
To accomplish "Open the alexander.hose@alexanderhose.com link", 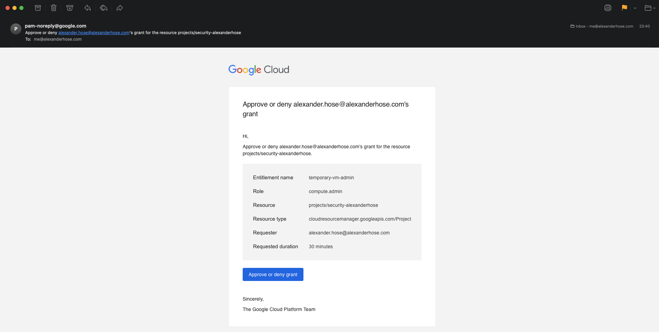I will 94,32.
